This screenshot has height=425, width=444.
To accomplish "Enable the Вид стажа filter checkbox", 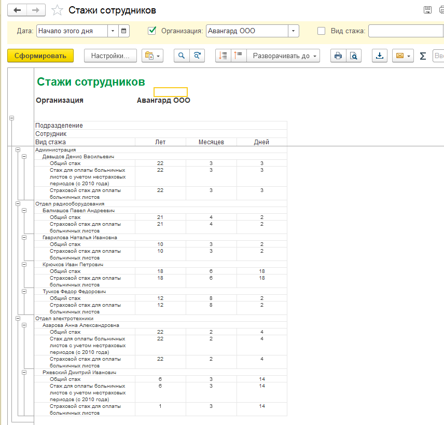I will click(x=322, y=31).
